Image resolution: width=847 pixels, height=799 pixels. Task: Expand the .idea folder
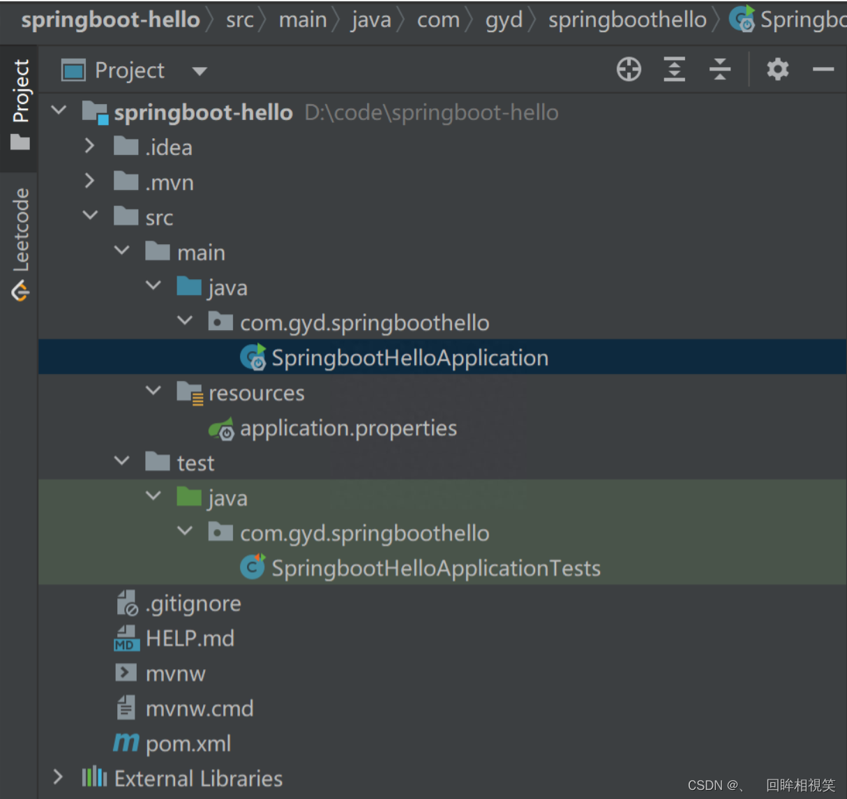(89, 146)
